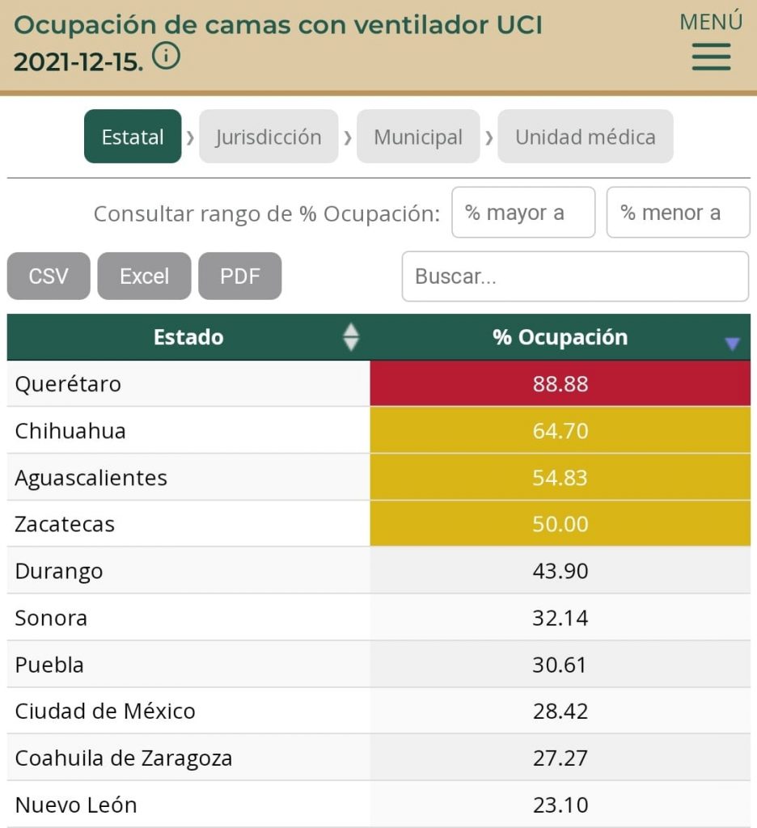Download the data in Excel format
The width and height of the screenshot is (757, 828).
143,276
